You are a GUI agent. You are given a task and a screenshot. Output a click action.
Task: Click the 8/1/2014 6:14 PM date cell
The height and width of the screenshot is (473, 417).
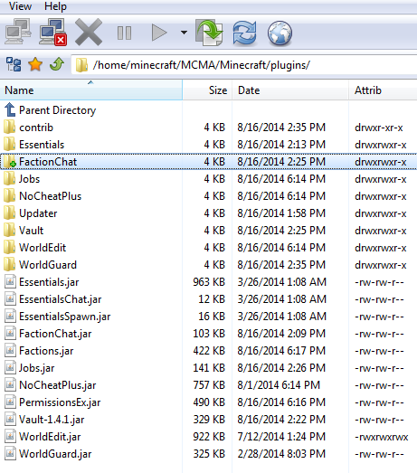pos(279,385)
